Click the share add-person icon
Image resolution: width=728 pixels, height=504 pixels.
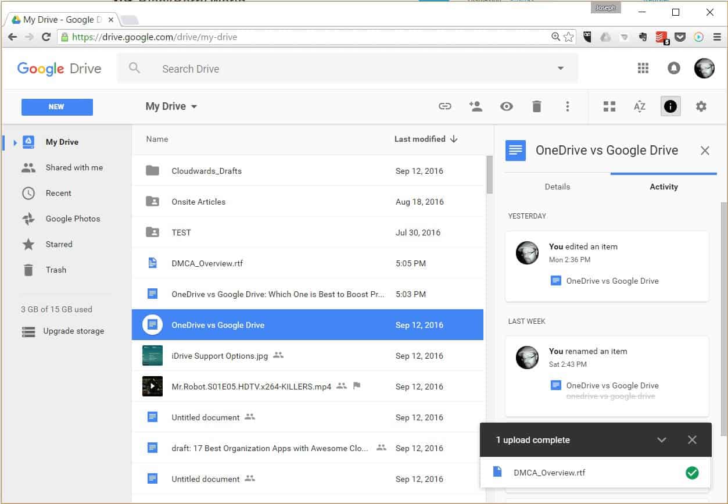pyautogui.click(x=476, y=106)
